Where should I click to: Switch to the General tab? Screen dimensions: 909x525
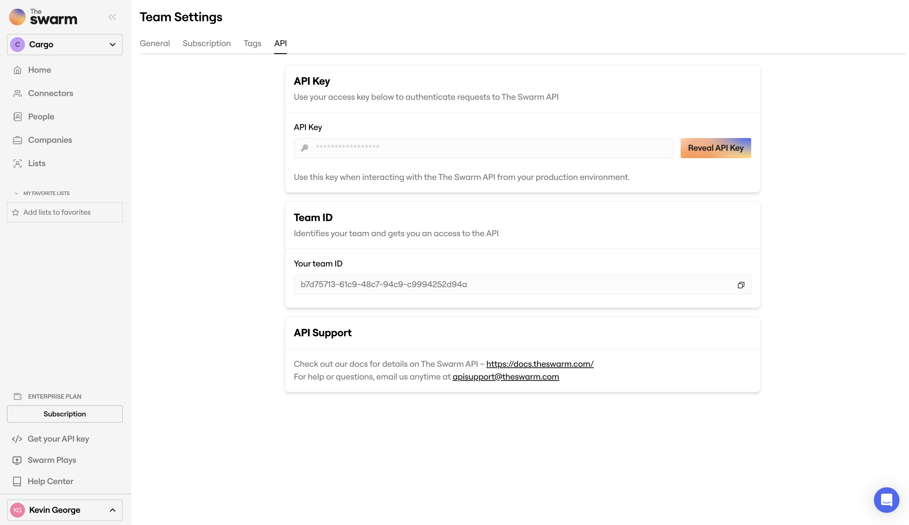point(154,43)
